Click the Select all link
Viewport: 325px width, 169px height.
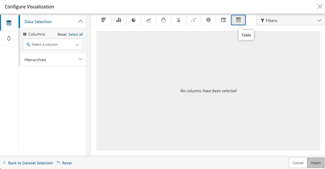(x=76, y=34)
